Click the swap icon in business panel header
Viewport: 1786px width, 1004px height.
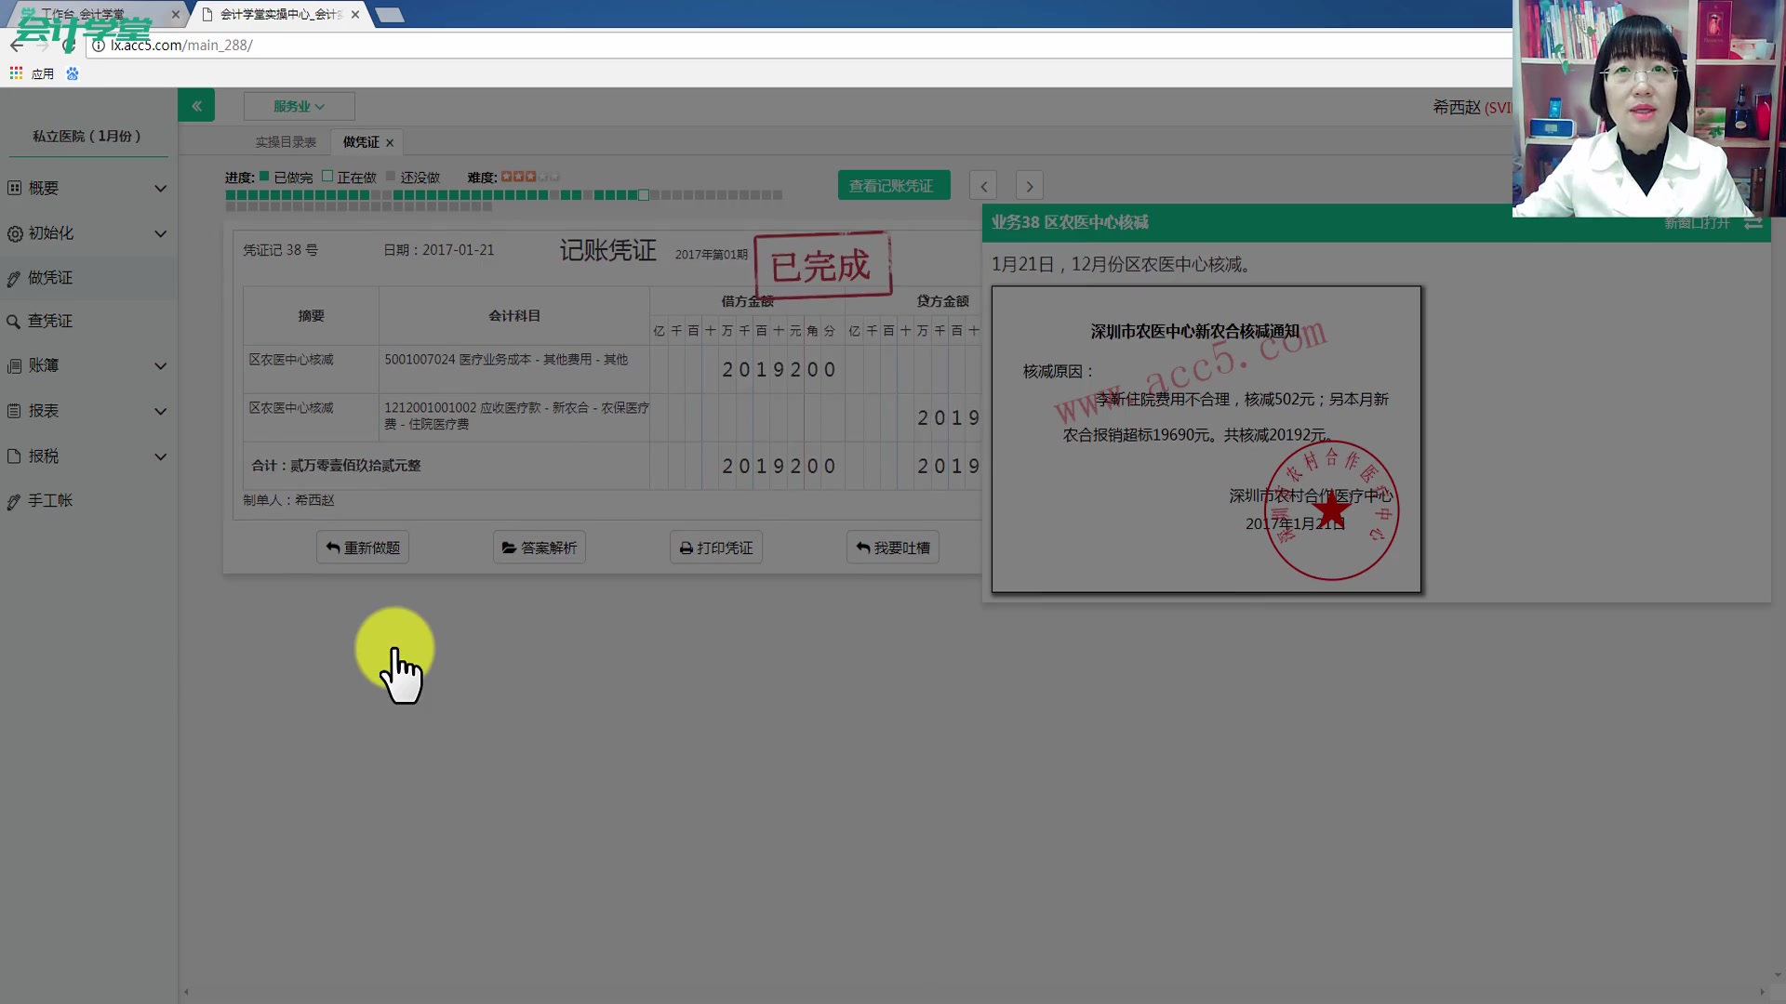click(x=1753, y=223)
